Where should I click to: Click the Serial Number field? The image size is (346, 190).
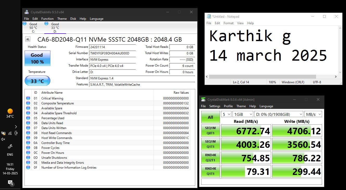tap(112, 53)
